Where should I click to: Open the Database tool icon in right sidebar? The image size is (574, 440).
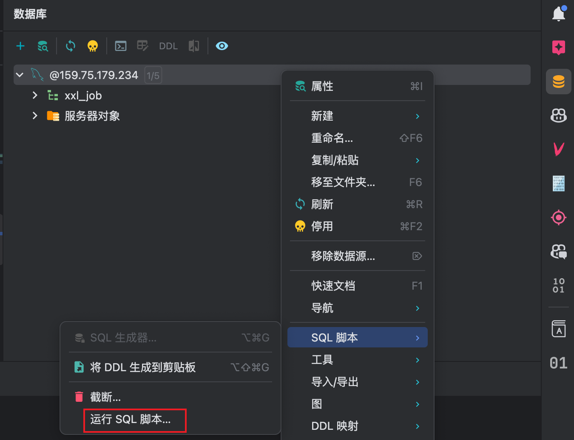(x=558, y=82)
